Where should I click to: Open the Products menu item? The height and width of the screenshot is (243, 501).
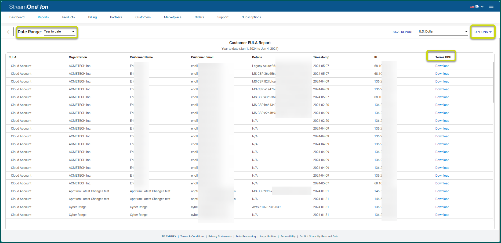coord(68,17)
